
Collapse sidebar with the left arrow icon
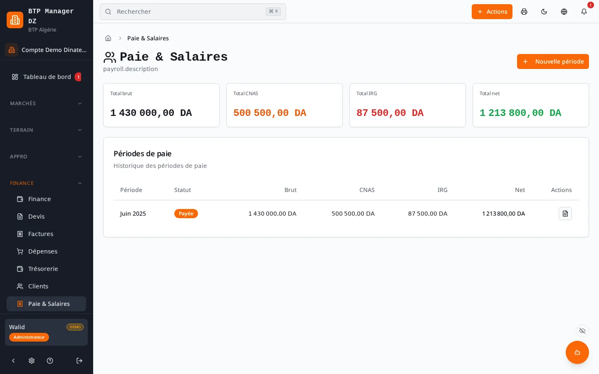[x=13, y=361]
